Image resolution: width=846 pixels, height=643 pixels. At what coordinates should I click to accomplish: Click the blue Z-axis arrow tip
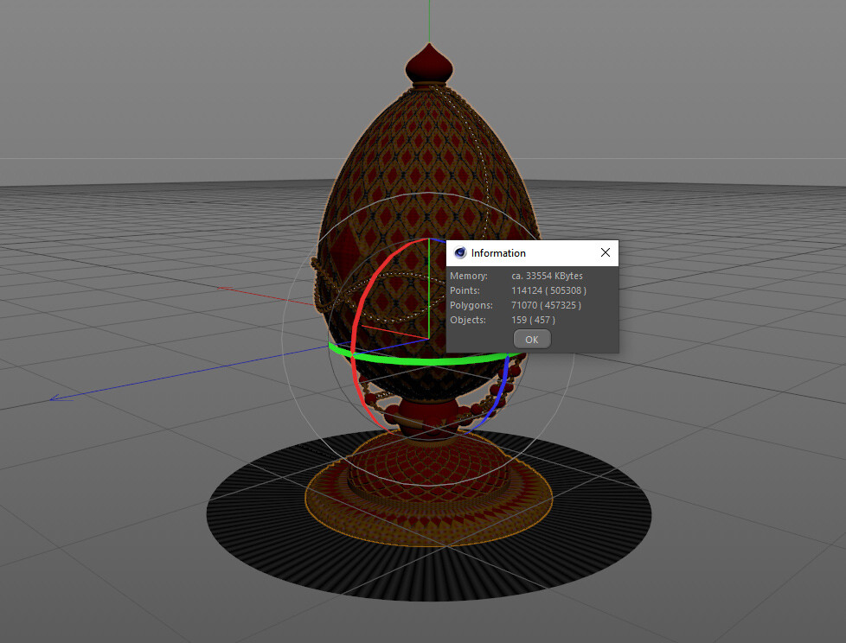tap(54, 398)
